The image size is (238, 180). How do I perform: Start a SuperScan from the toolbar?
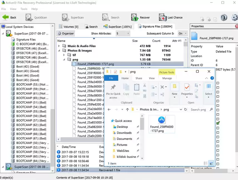66,18
